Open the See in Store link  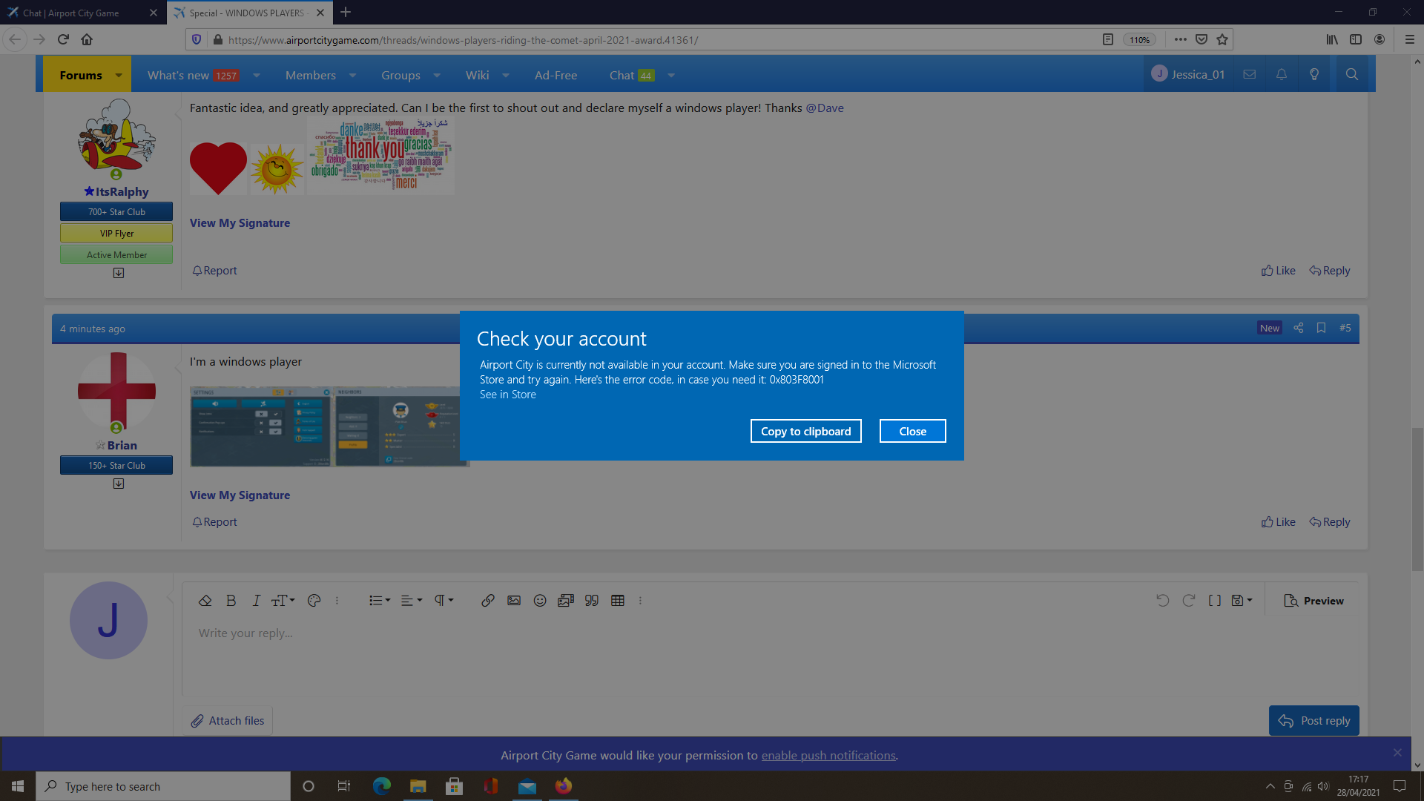pyautogui.click(x=507, y=395)
